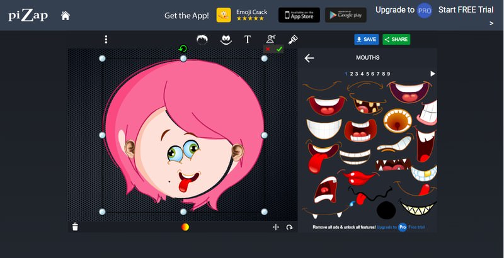The height and width of the screenshot is (258, 504).
Task: Choose the wavy line mouth with red tongue
Action: tap(371, 196)
